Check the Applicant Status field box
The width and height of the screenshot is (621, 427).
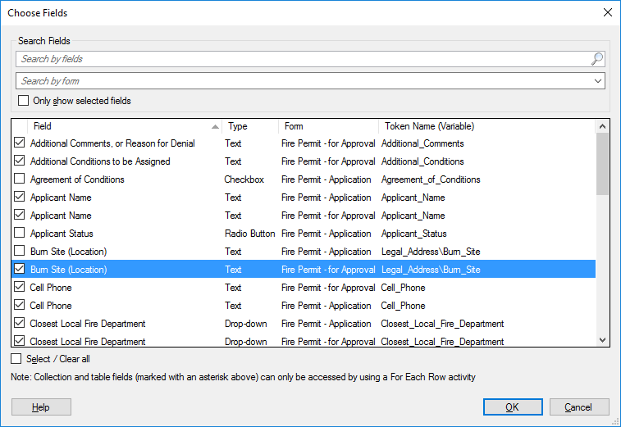[x=19, y=233]
